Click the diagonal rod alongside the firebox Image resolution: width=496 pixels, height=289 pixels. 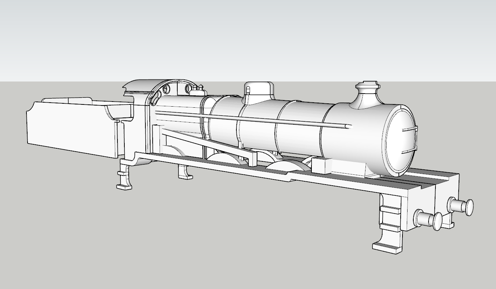pyautogui.click(x=207, y=142)
